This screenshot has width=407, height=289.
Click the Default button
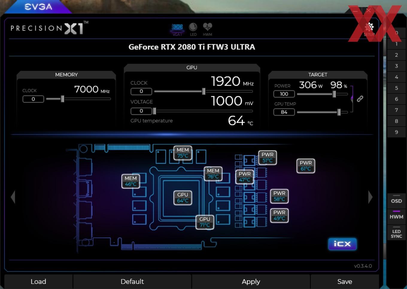tap(132, 282)
